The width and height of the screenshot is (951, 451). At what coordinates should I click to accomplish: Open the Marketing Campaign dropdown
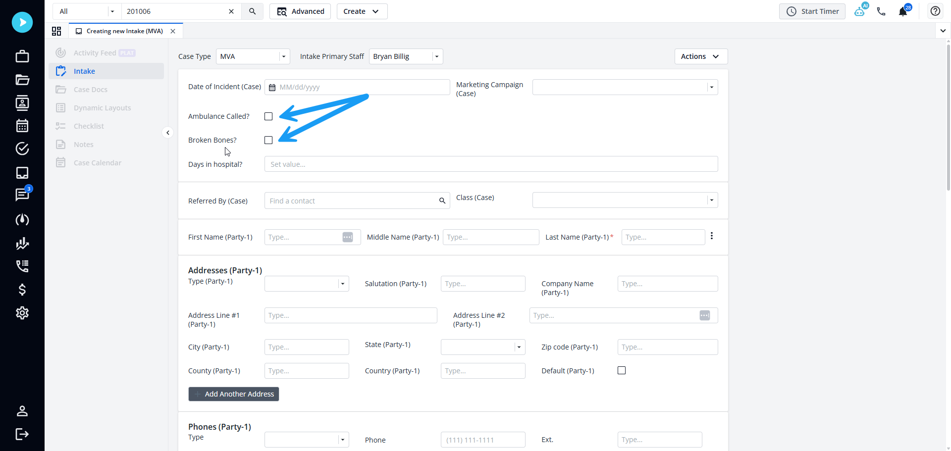[625, 87]
